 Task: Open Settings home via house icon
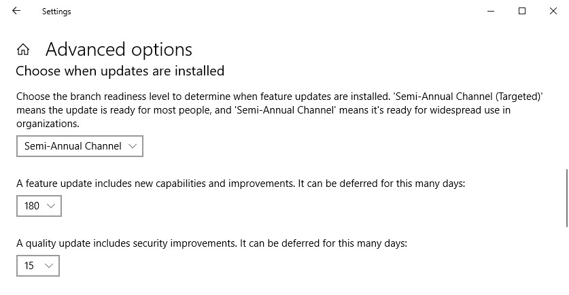[x=23, y=50]
